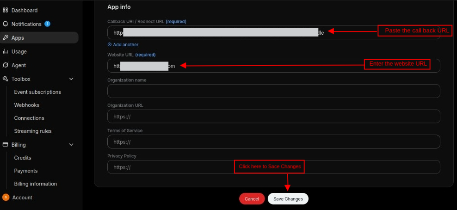Image resolution: width=457 pixels, height=210 pixels.
Task: Click the plus icon beside Add another
Action: (110, 44)
